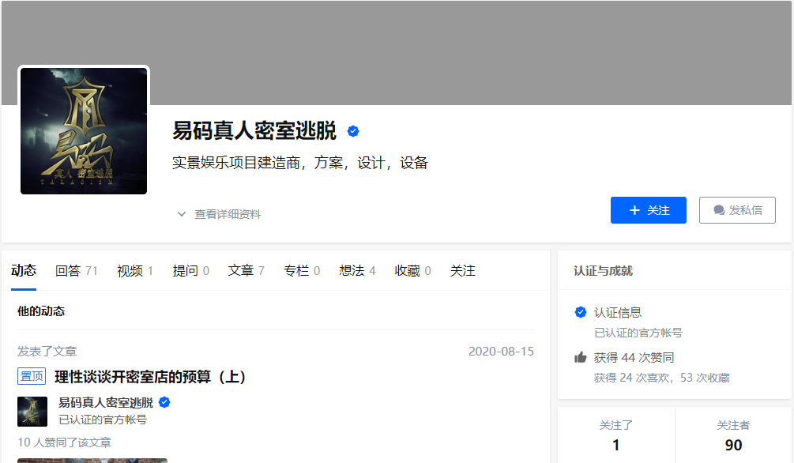Click the 认证信息 checkmark icon

pos(581,312)
